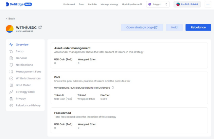Select the Management Fees sidebar item

[x=29, y=72]
